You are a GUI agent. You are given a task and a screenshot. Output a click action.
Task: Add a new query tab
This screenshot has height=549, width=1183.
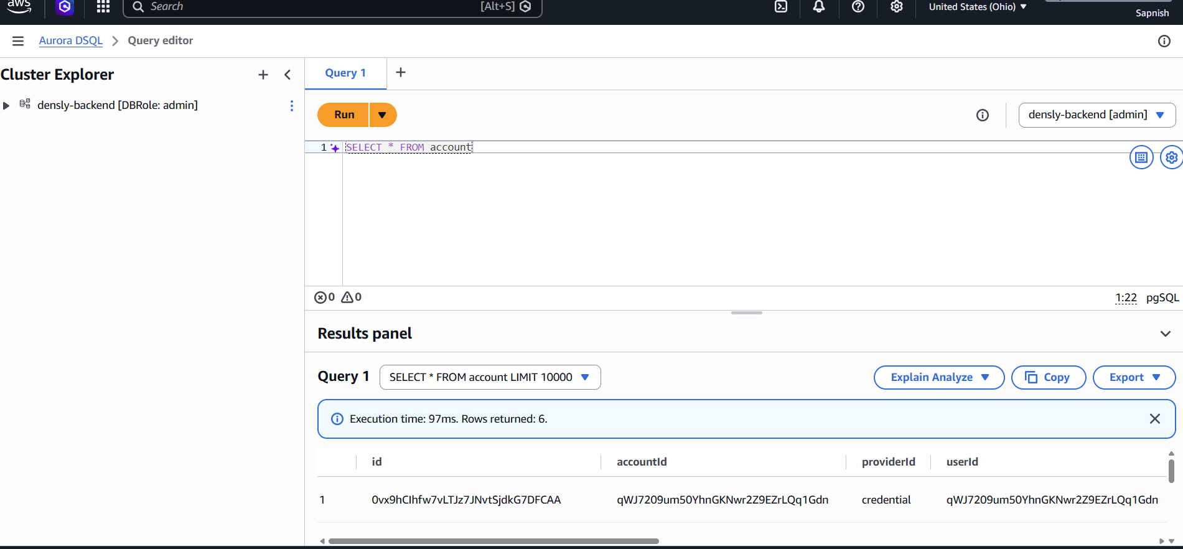[401, 73]
